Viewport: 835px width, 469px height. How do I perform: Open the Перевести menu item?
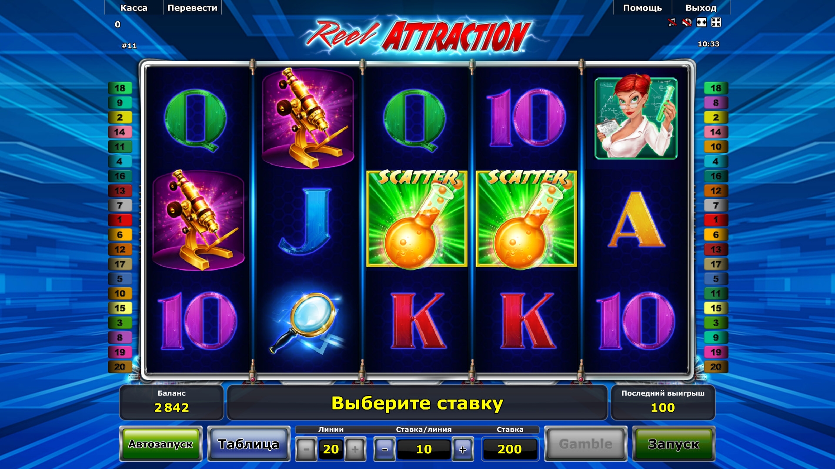click(x=192, y=8)
